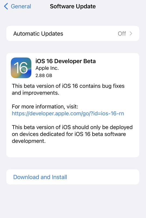This screenshot has width=146, height=218.
Task: Open the Automatic Updates disclosure chevron
Action: point(131,34)
